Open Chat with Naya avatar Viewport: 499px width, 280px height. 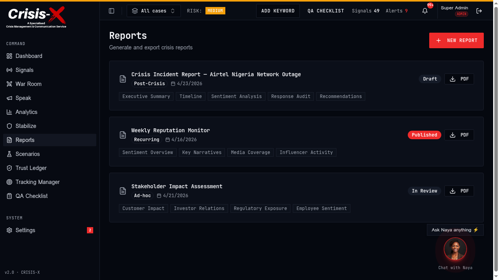point(455,249)
